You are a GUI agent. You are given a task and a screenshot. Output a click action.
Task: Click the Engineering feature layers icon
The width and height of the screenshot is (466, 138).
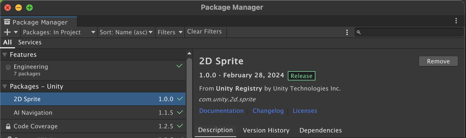(x=8, y=67)
